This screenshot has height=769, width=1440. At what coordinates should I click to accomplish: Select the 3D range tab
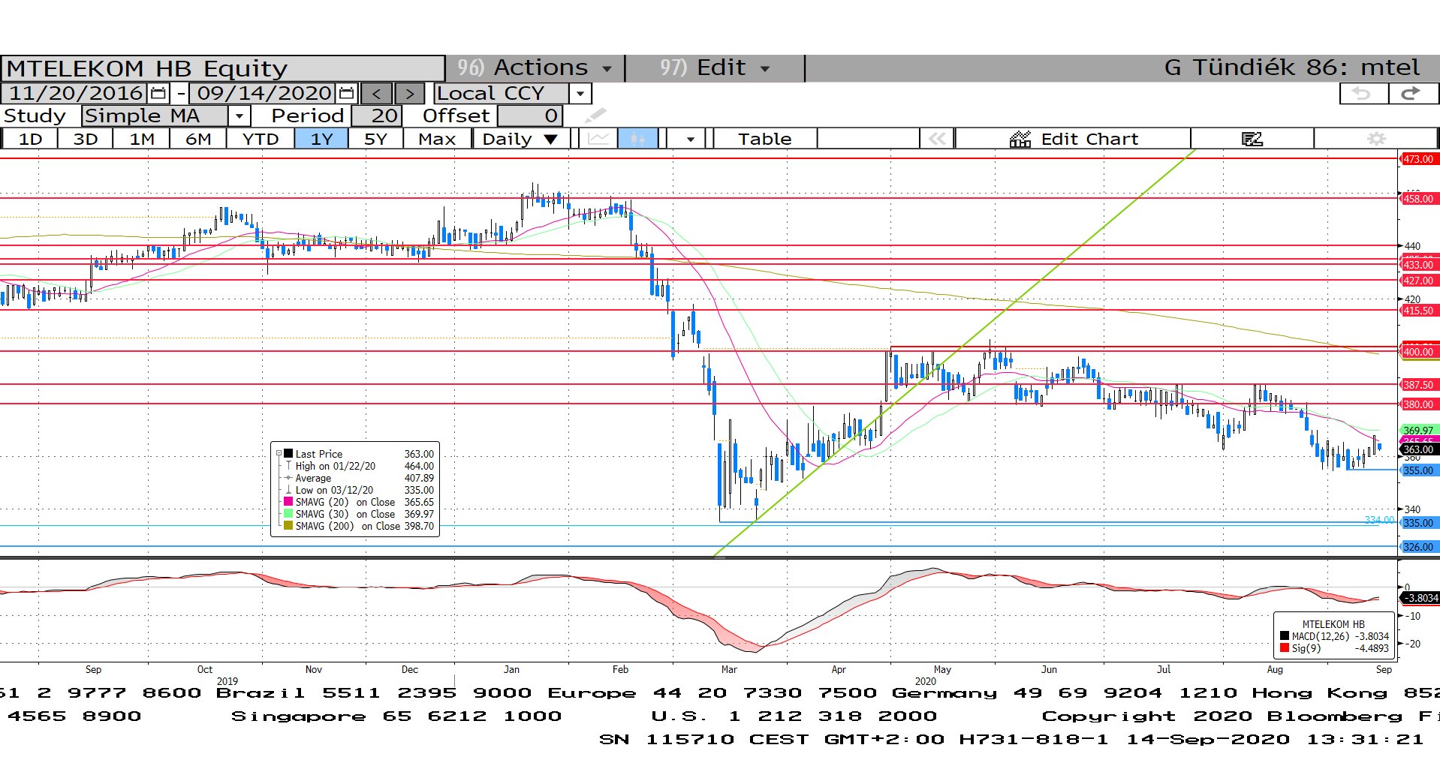[x=86, y=139]
